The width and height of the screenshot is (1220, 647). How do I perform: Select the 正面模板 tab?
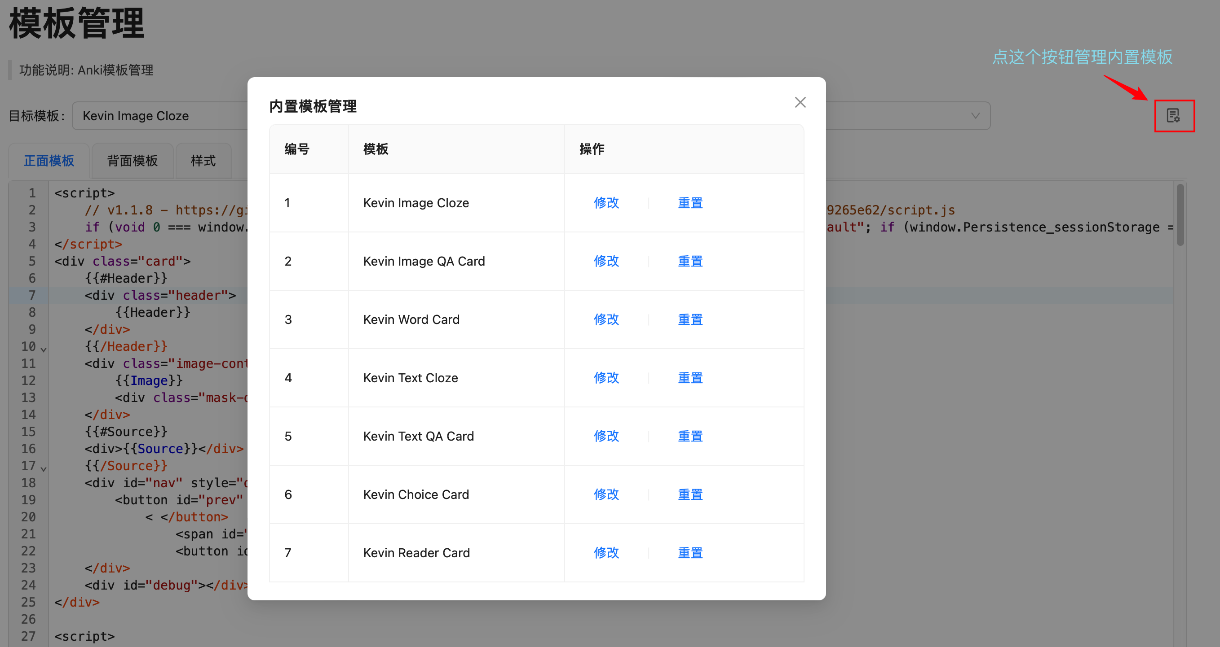coord(49,161)
